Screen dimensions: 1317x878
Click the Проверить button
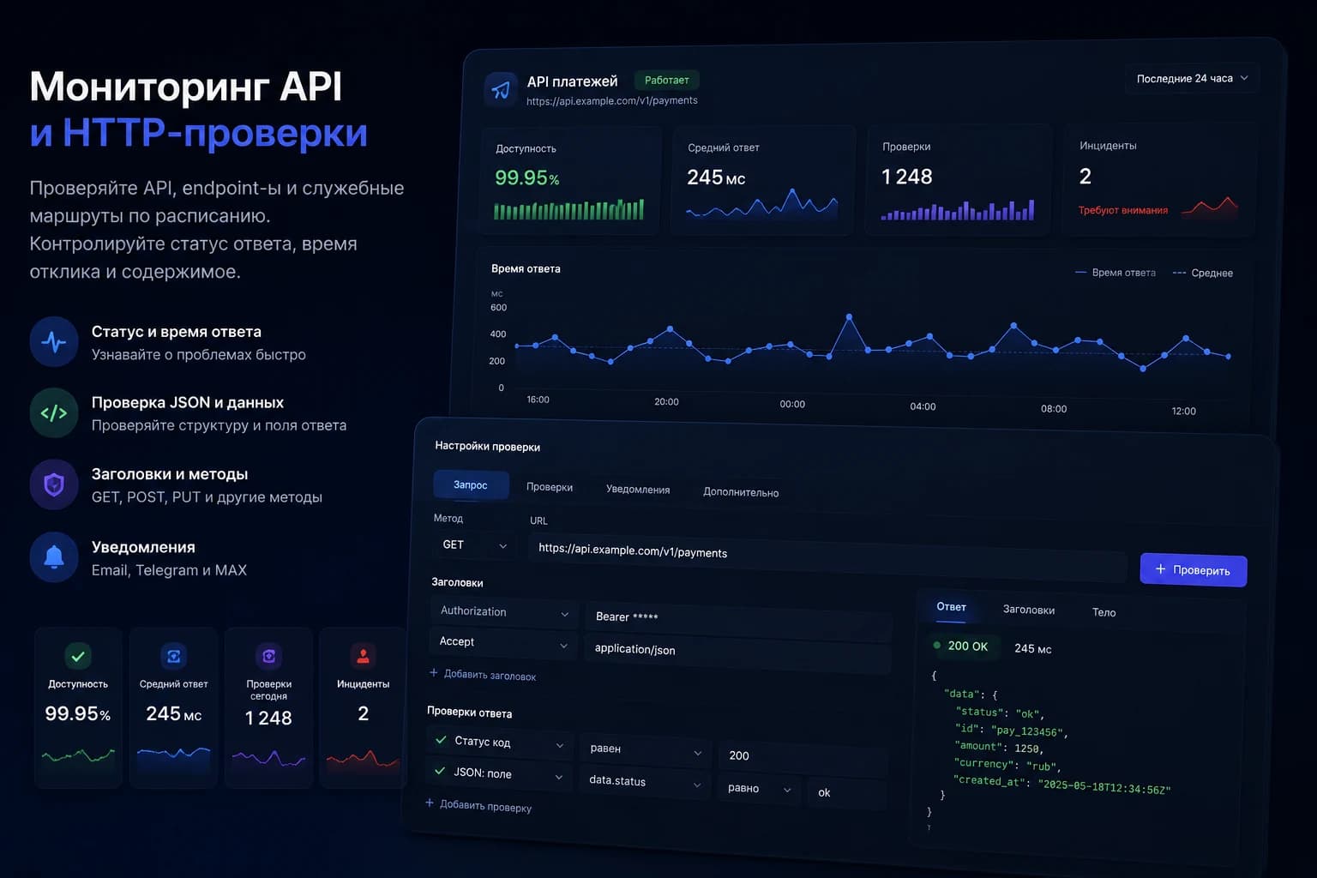1194,569
